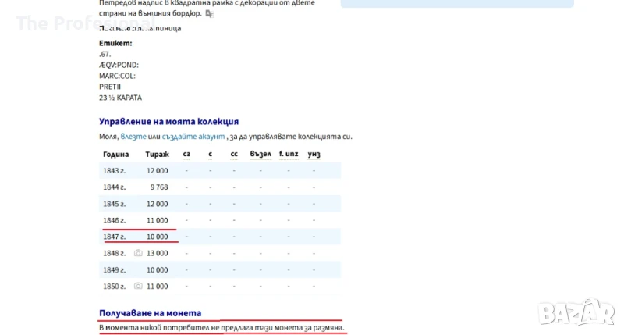This screenshot has height=335, width=624.
Task: Select the 1843 г. year row
Action: coord(114,171)
